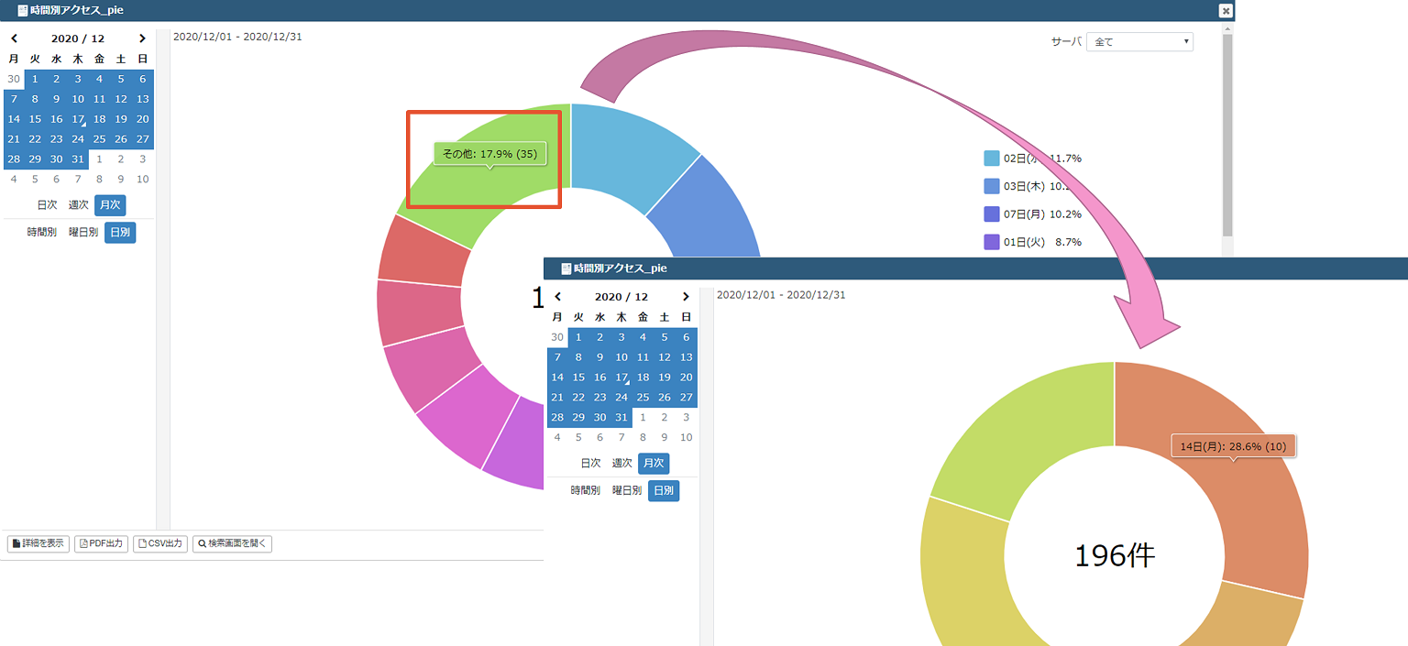Pick day 6 in back window calendar
Image resolution: width=1408 pixels, height=646 pixels.
point(143,79)
